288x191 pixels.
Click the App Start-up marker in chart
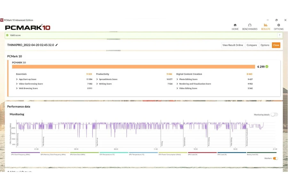pos(97,142)
